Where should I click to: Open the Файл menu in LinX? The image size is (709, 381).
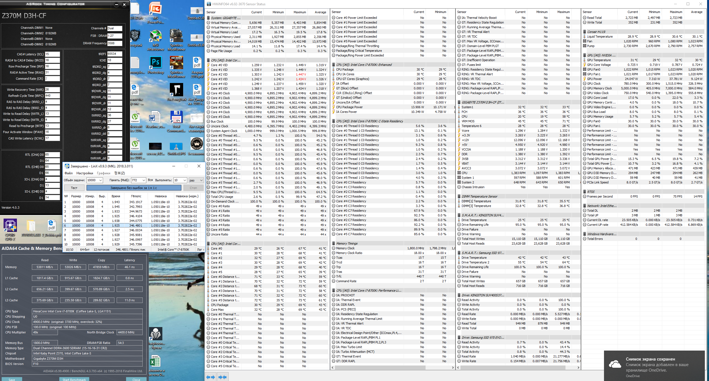pos(68,173)
